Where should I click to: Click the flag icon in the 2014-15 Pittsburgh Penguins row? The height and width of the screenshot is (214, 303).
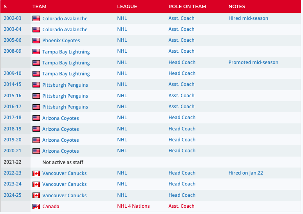click(36, 85)
